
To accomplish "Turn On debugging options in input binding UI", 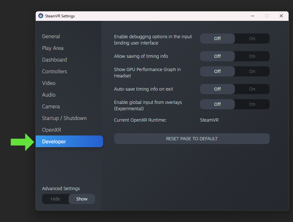I will [252, 39].
